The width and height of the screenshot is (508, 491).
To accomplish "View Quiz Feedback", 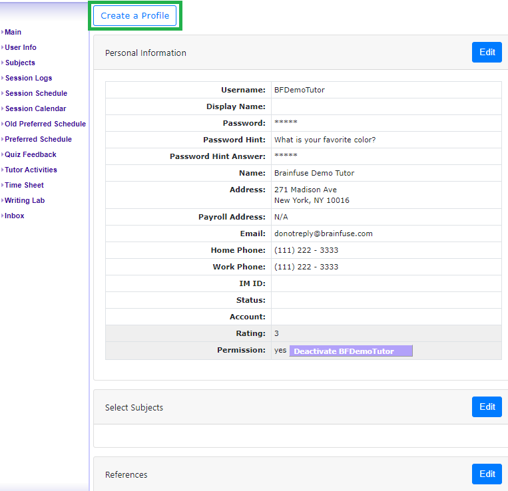I will [x=31, y=154].
